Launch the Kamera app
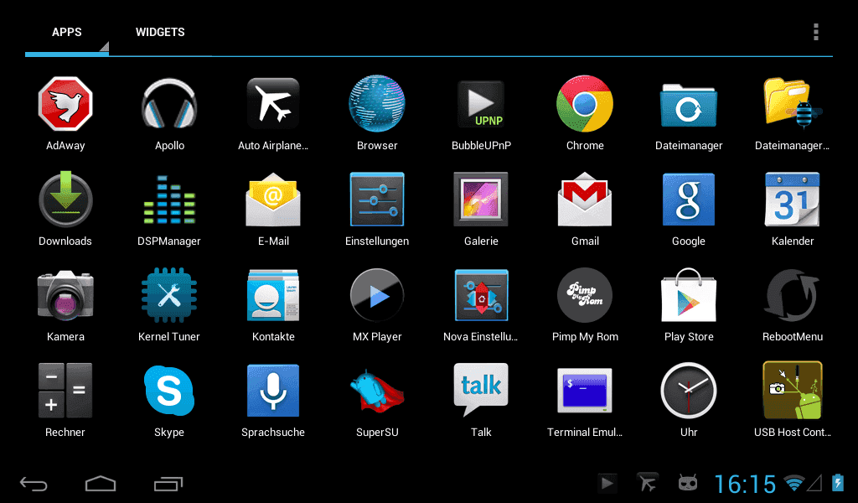858x503 pixels. pos(65,295)
